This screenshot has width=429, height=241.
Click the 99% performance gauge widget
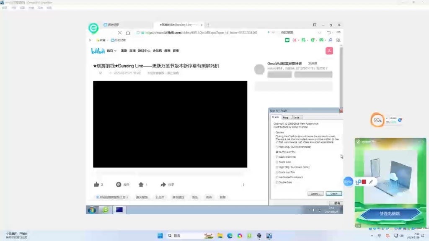377,120
